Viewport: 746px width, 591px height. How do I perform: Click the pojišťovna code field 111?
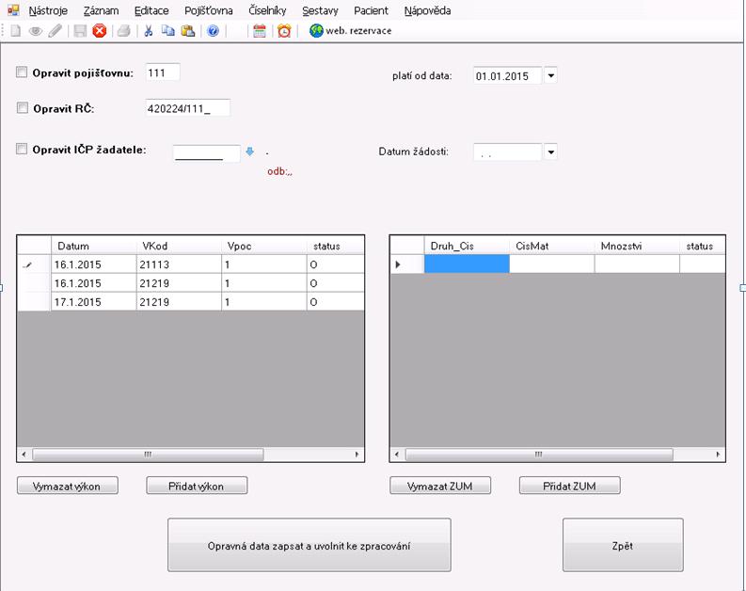pyautogui.click(x=163, y=72)
